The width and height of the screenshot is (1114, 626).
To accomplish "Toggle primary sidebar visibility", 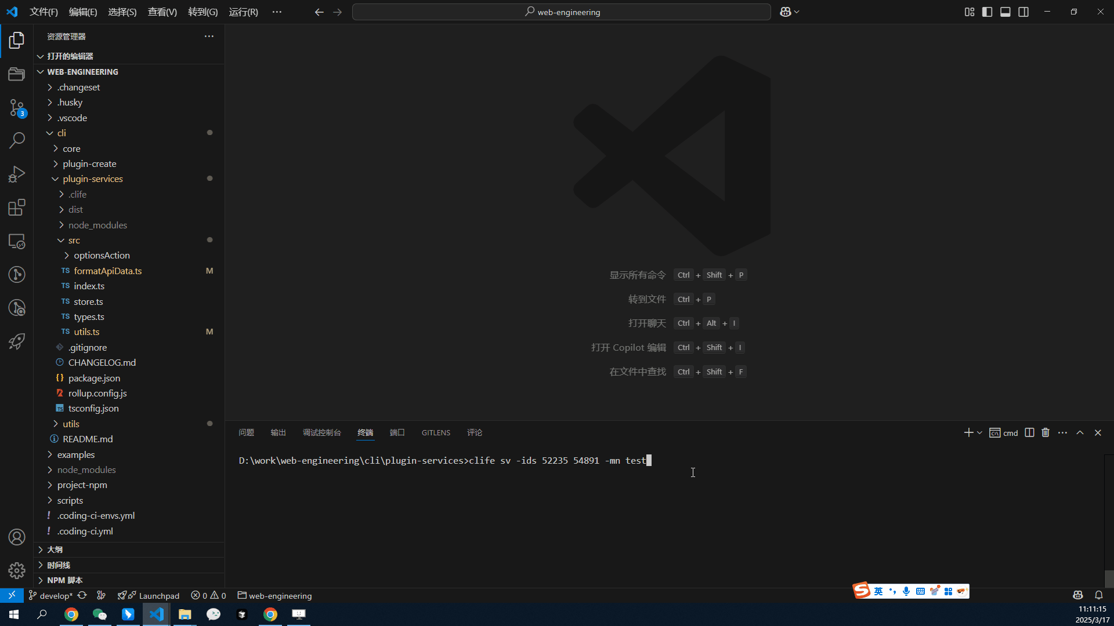I will click(987, 12).
